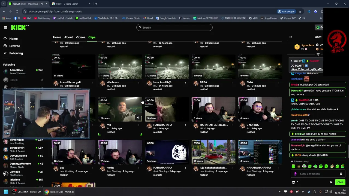Expand the chat leaderboard arrow
Screen dimensions: 349x196
pyautogui.click(x=318, y=54)
